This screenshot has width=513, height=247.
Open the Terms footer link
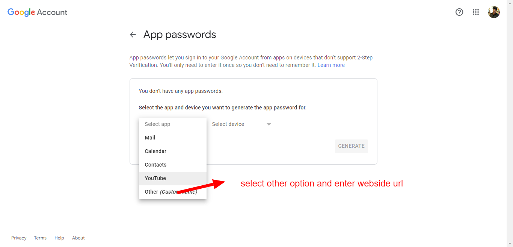click(40, 238)
